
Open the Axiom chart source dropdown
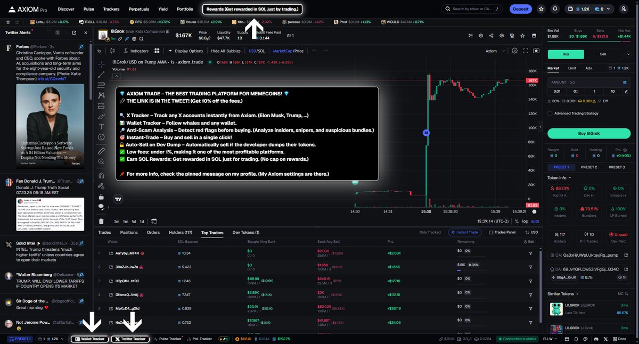(494, 51)
